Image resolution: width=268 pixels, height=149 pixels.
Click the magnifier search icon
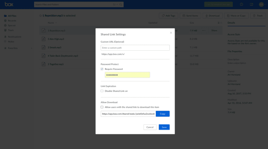point(121,5)
